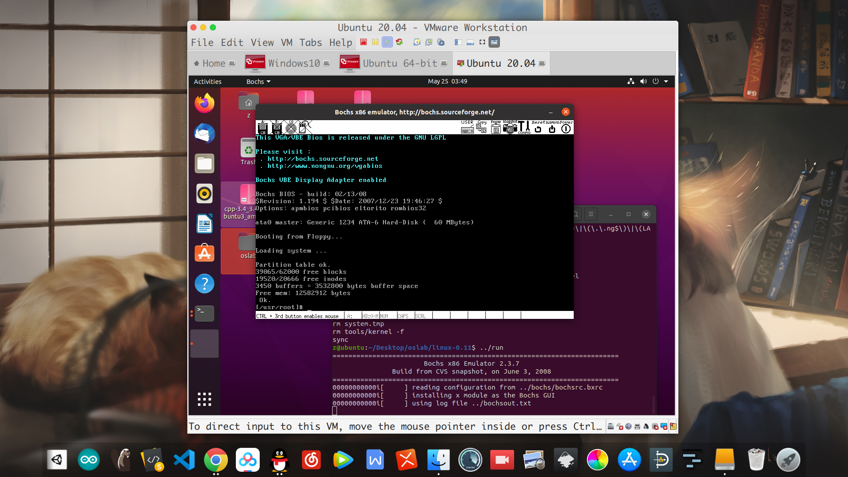Change floppy disk A image in Bochs toolbar
The height and width of the screenshot is (477, 848).
tap(262, 128)
